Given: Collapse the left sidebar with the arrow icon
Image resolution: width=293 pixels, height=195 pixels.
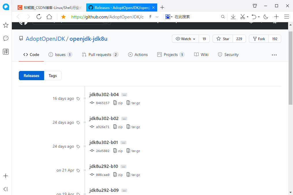Looking at the screenshot, I should tap(5, 189).
